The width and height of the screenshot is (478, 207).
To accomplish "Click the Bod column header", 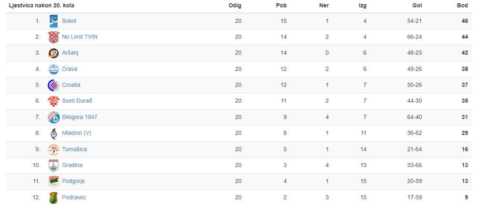I will pyautogui.click(x=462, y=6).
